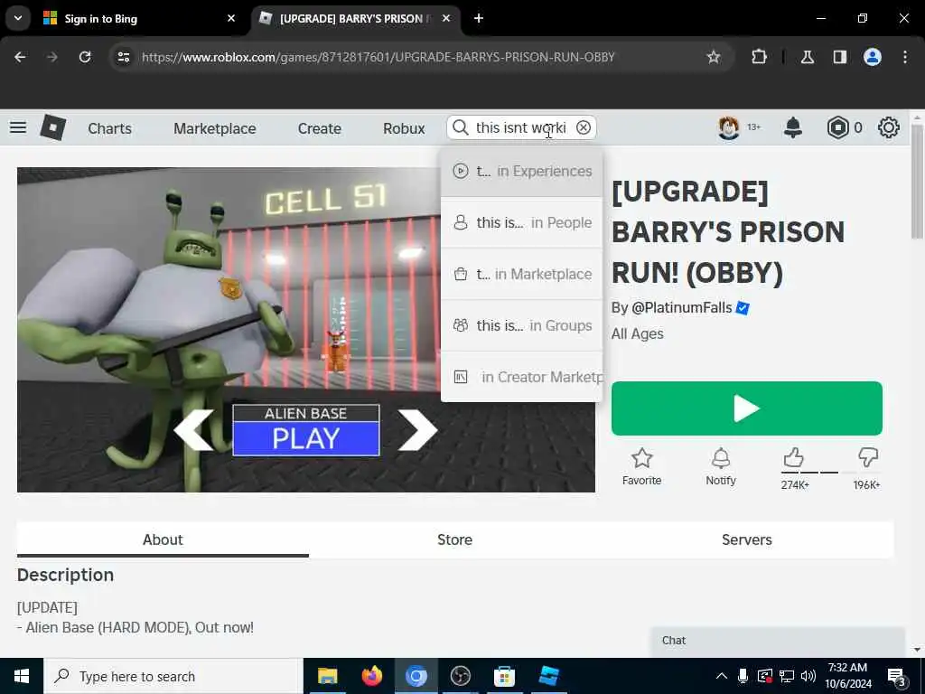Click the game preview image
This screenshot has width=925, height=694.
pyautogui.click(x=306, y=330)
